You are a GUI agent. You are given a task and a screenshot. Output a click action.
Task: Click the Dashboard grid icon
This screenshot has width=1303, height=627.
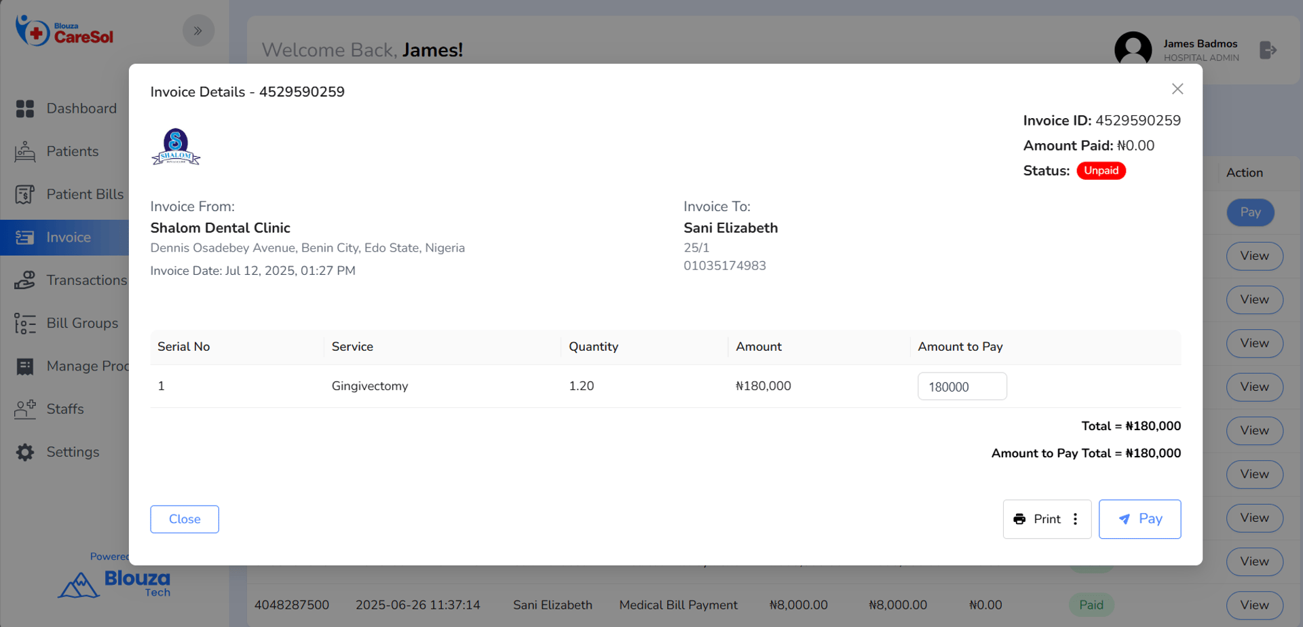pos(25,109)
